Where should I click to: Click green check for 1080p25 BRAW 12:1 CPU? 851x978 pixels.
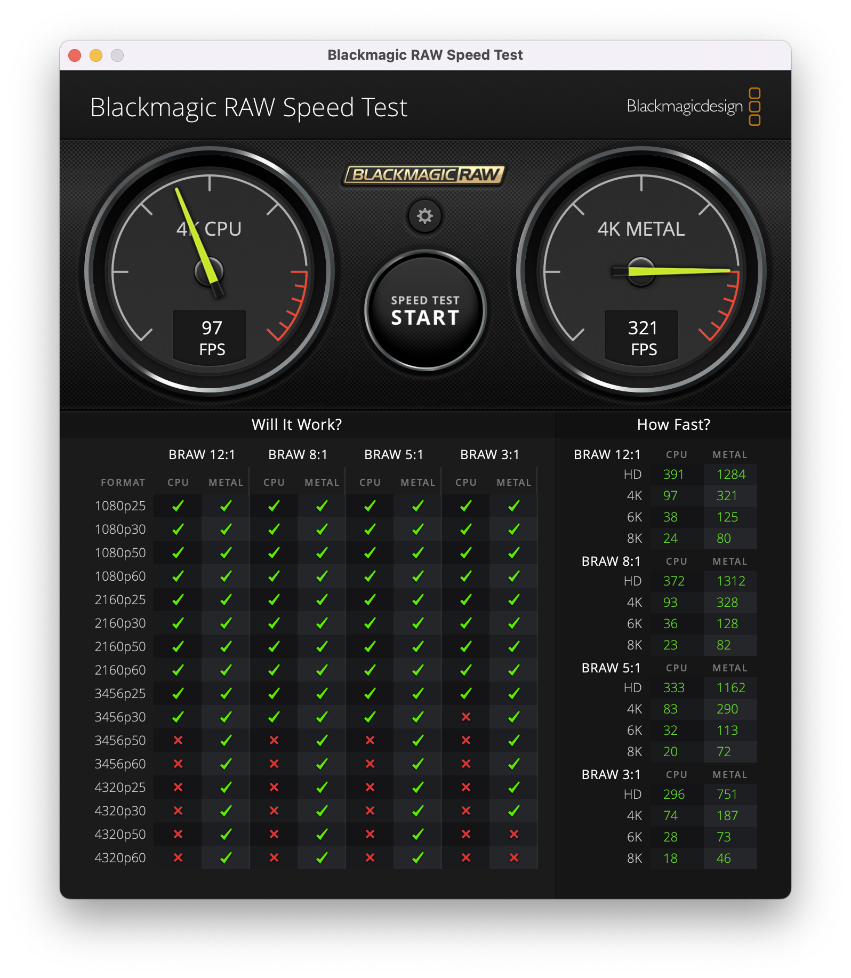178,506
